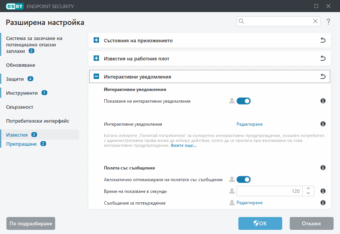Disable Показване на интерактивни уведомления
Viewport: 340px width, 234px height.
(244, 101)
